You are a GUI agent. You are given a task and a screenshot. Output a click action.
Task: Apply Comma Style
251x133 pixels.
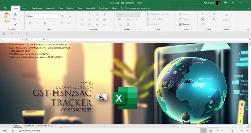click(x=136, y=20)
